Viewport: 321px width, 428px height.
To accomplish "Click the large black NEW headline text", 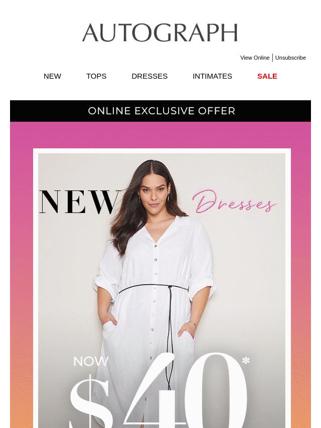I will click(79, 202).
